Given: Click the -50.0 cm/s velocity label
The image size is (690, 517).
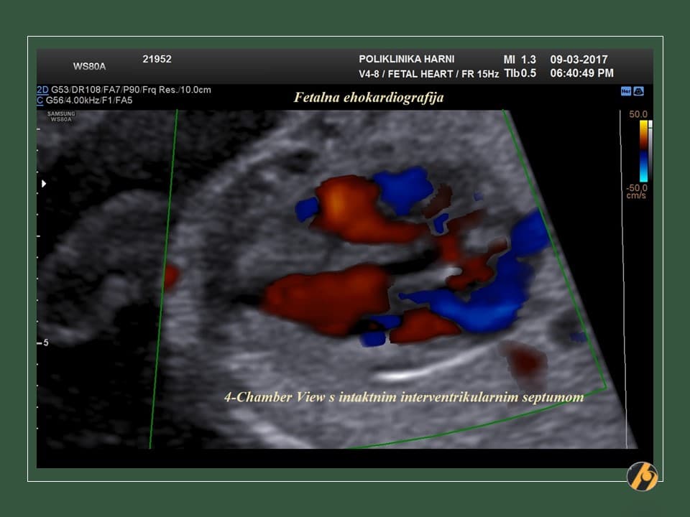Looking at the screenshot, I should pyautogui.click(x=636, y=190).
